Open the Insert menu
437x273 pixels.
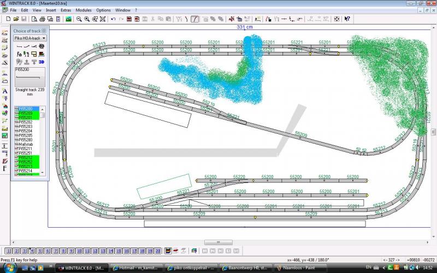tap(51, 10)
